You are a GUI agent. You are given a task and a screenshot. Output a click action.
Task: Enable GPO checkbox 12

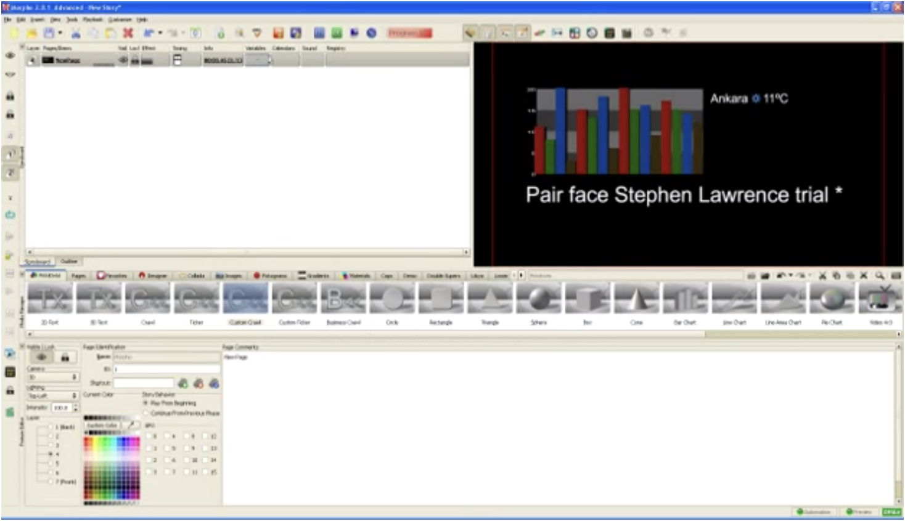pyautogui.click(x=206, y=436)
